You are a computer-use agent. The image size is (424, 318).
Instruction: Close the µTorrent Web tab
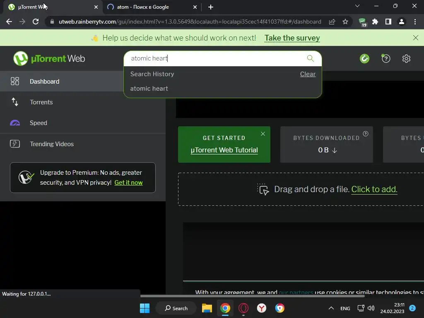tap(96, 7)
